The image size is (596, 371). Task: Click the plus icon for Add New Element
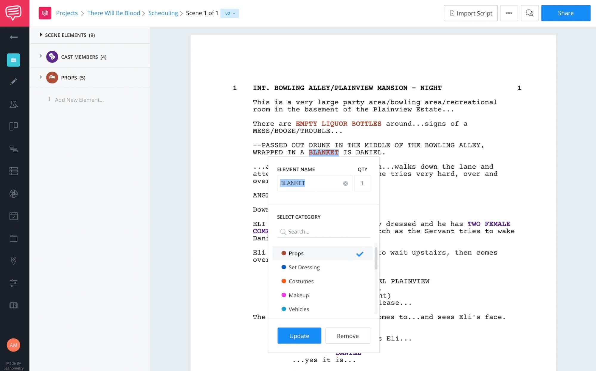[49, 99]
